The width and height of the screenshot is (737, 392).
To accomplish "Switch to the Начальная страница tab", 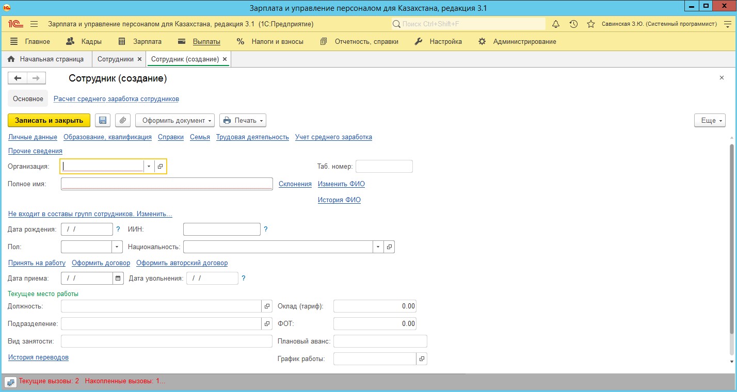I will [x=46, y=59].
